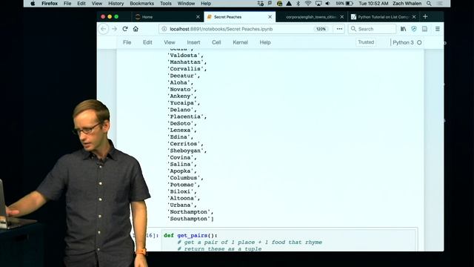Open the Jupyter Cell menu

click(216, 42)
